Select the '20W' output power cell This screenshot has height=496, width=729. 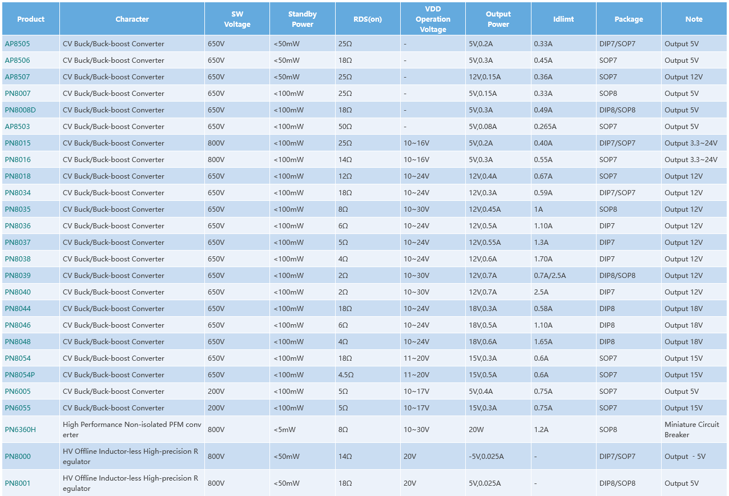498,430
